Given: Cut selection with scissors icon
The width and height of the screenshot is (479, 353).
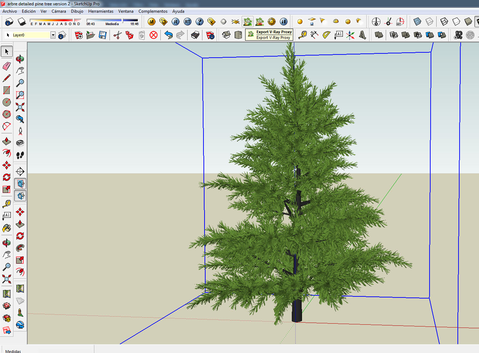Looking at the screenshot, I should click(118, 35).
